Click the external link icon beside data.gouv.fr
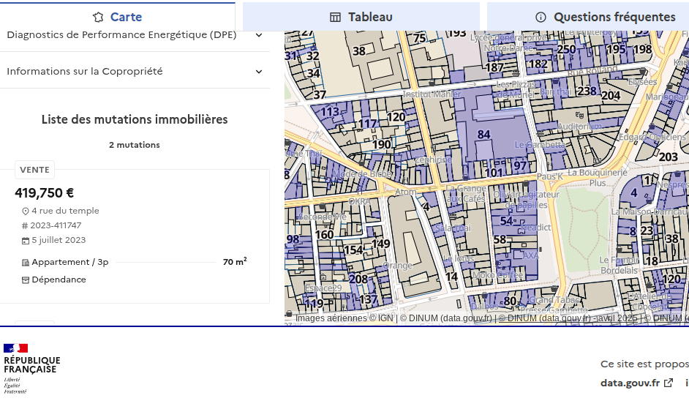689x420 pixels. click(x=669, y=383)
